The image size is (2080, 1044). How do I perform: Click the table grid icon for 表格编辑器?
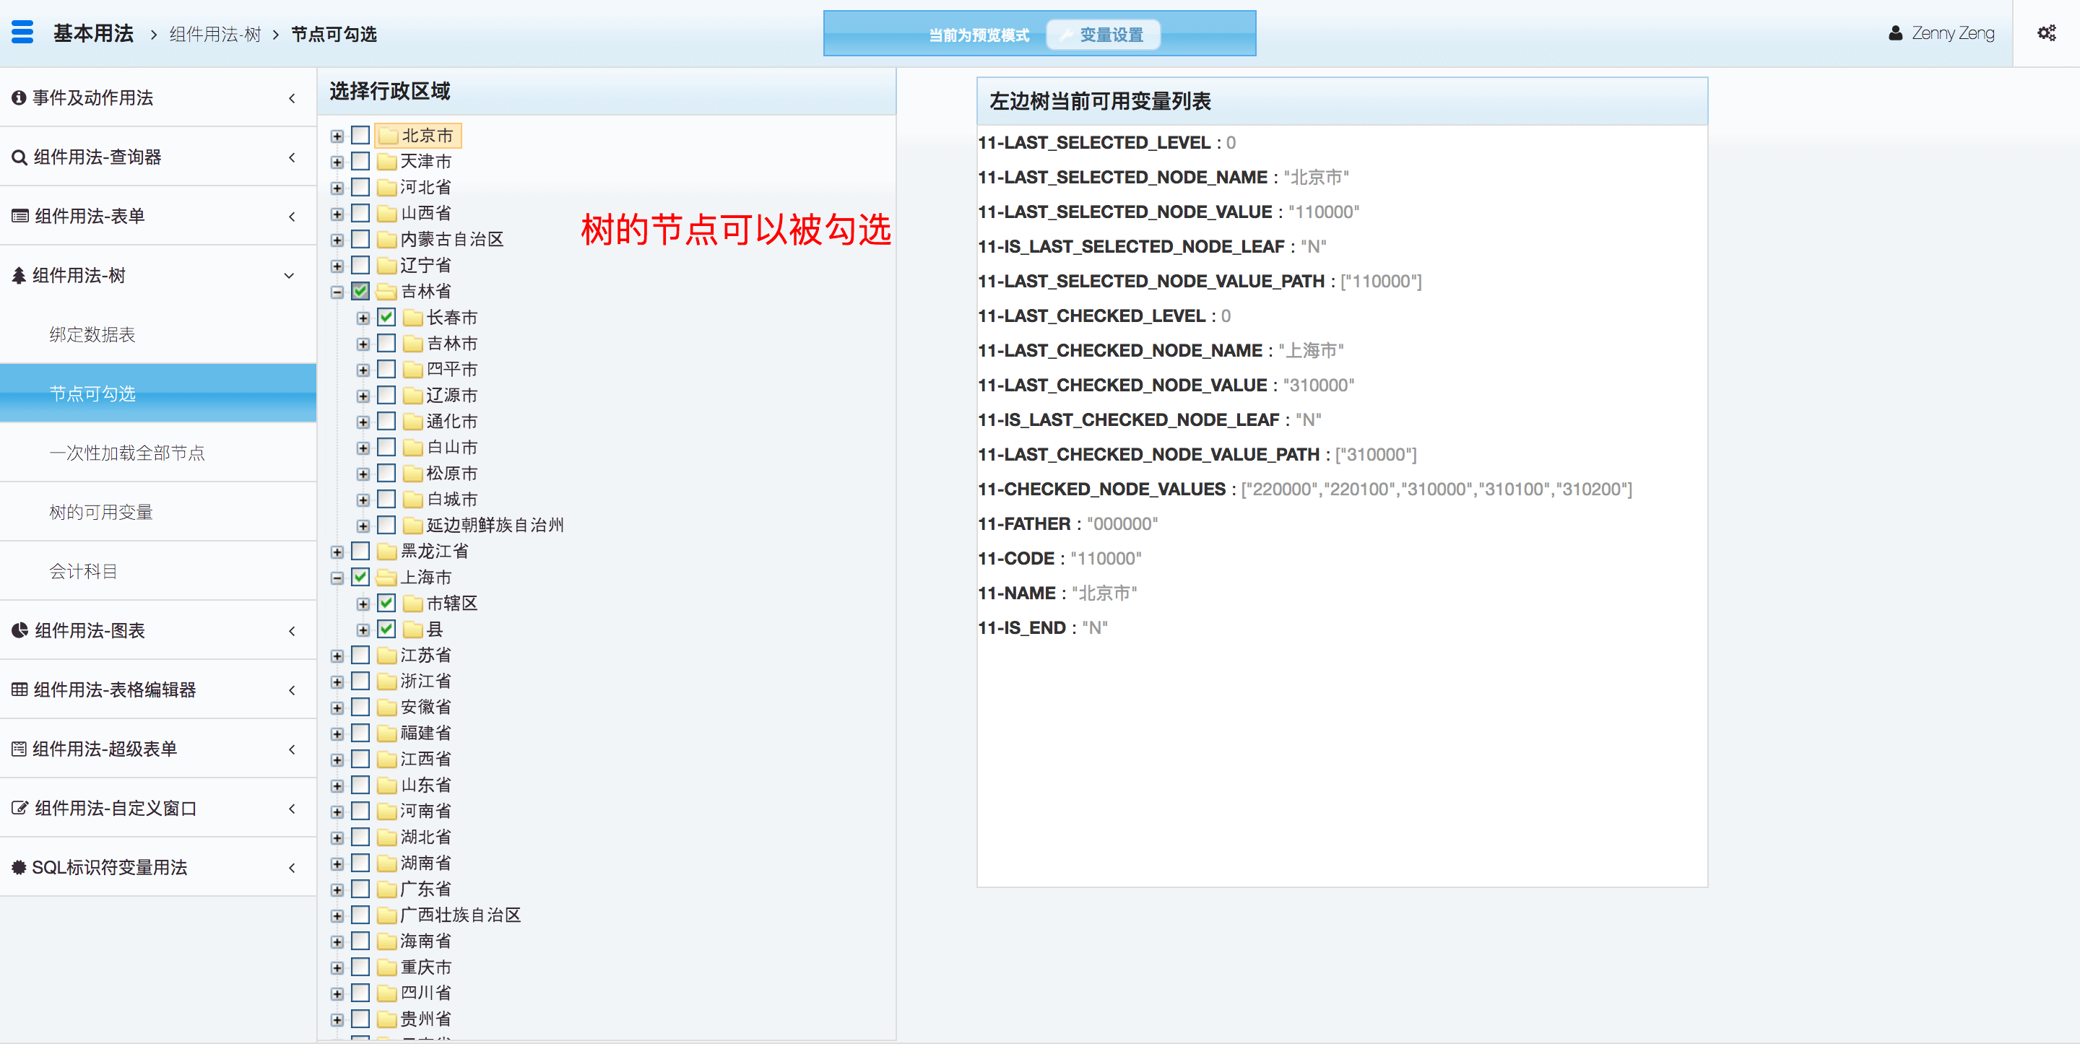point(19,690)
